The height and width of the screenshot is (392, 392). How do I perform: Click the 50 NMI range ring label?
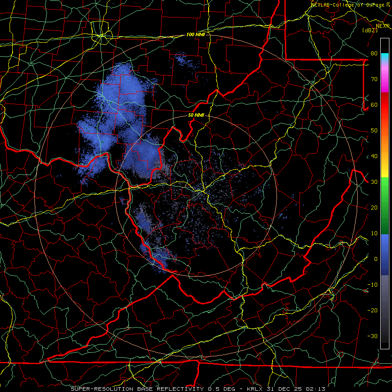tap(196, 115)
